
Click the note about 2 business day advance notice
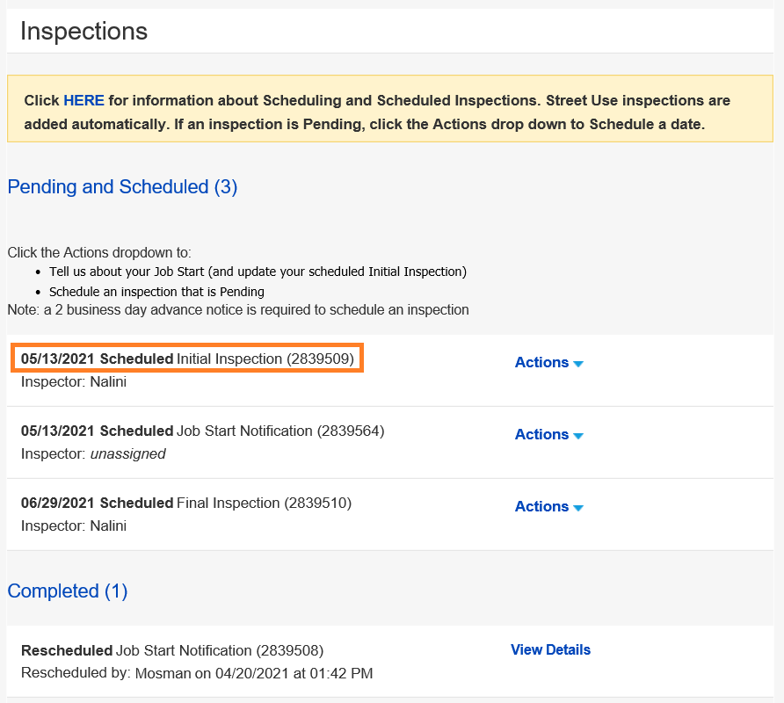pos(237,309)
